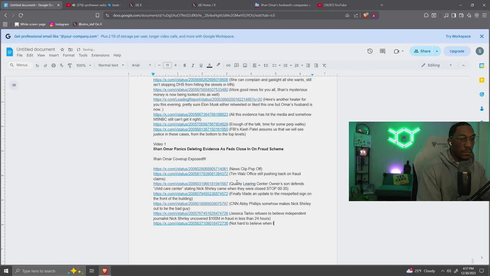
Task: Increase the paragraph indent
Action: (317, 66)
